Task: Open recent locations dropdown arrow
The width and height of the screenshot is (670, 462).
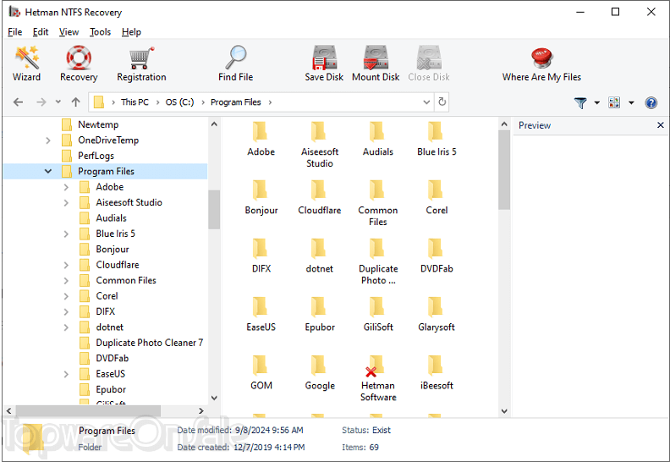Action: click(58, 102)
